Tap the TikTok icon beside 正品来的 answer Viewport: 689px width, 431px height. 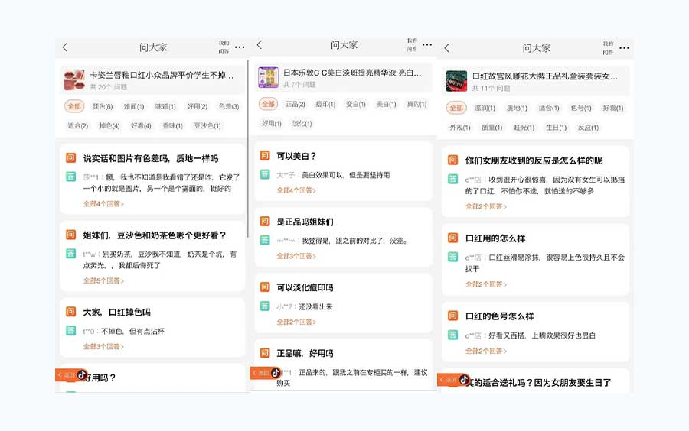tap(276, 373)
